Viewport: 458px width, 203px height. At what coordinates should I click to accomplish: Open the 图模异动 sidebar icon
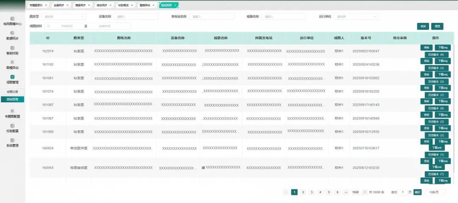pyautogui.click(x=12, y=62)
